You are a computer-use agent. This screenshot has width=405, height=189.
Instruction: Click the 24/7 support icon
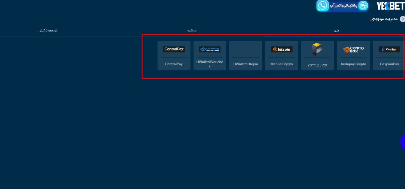(x=363, y=6)
